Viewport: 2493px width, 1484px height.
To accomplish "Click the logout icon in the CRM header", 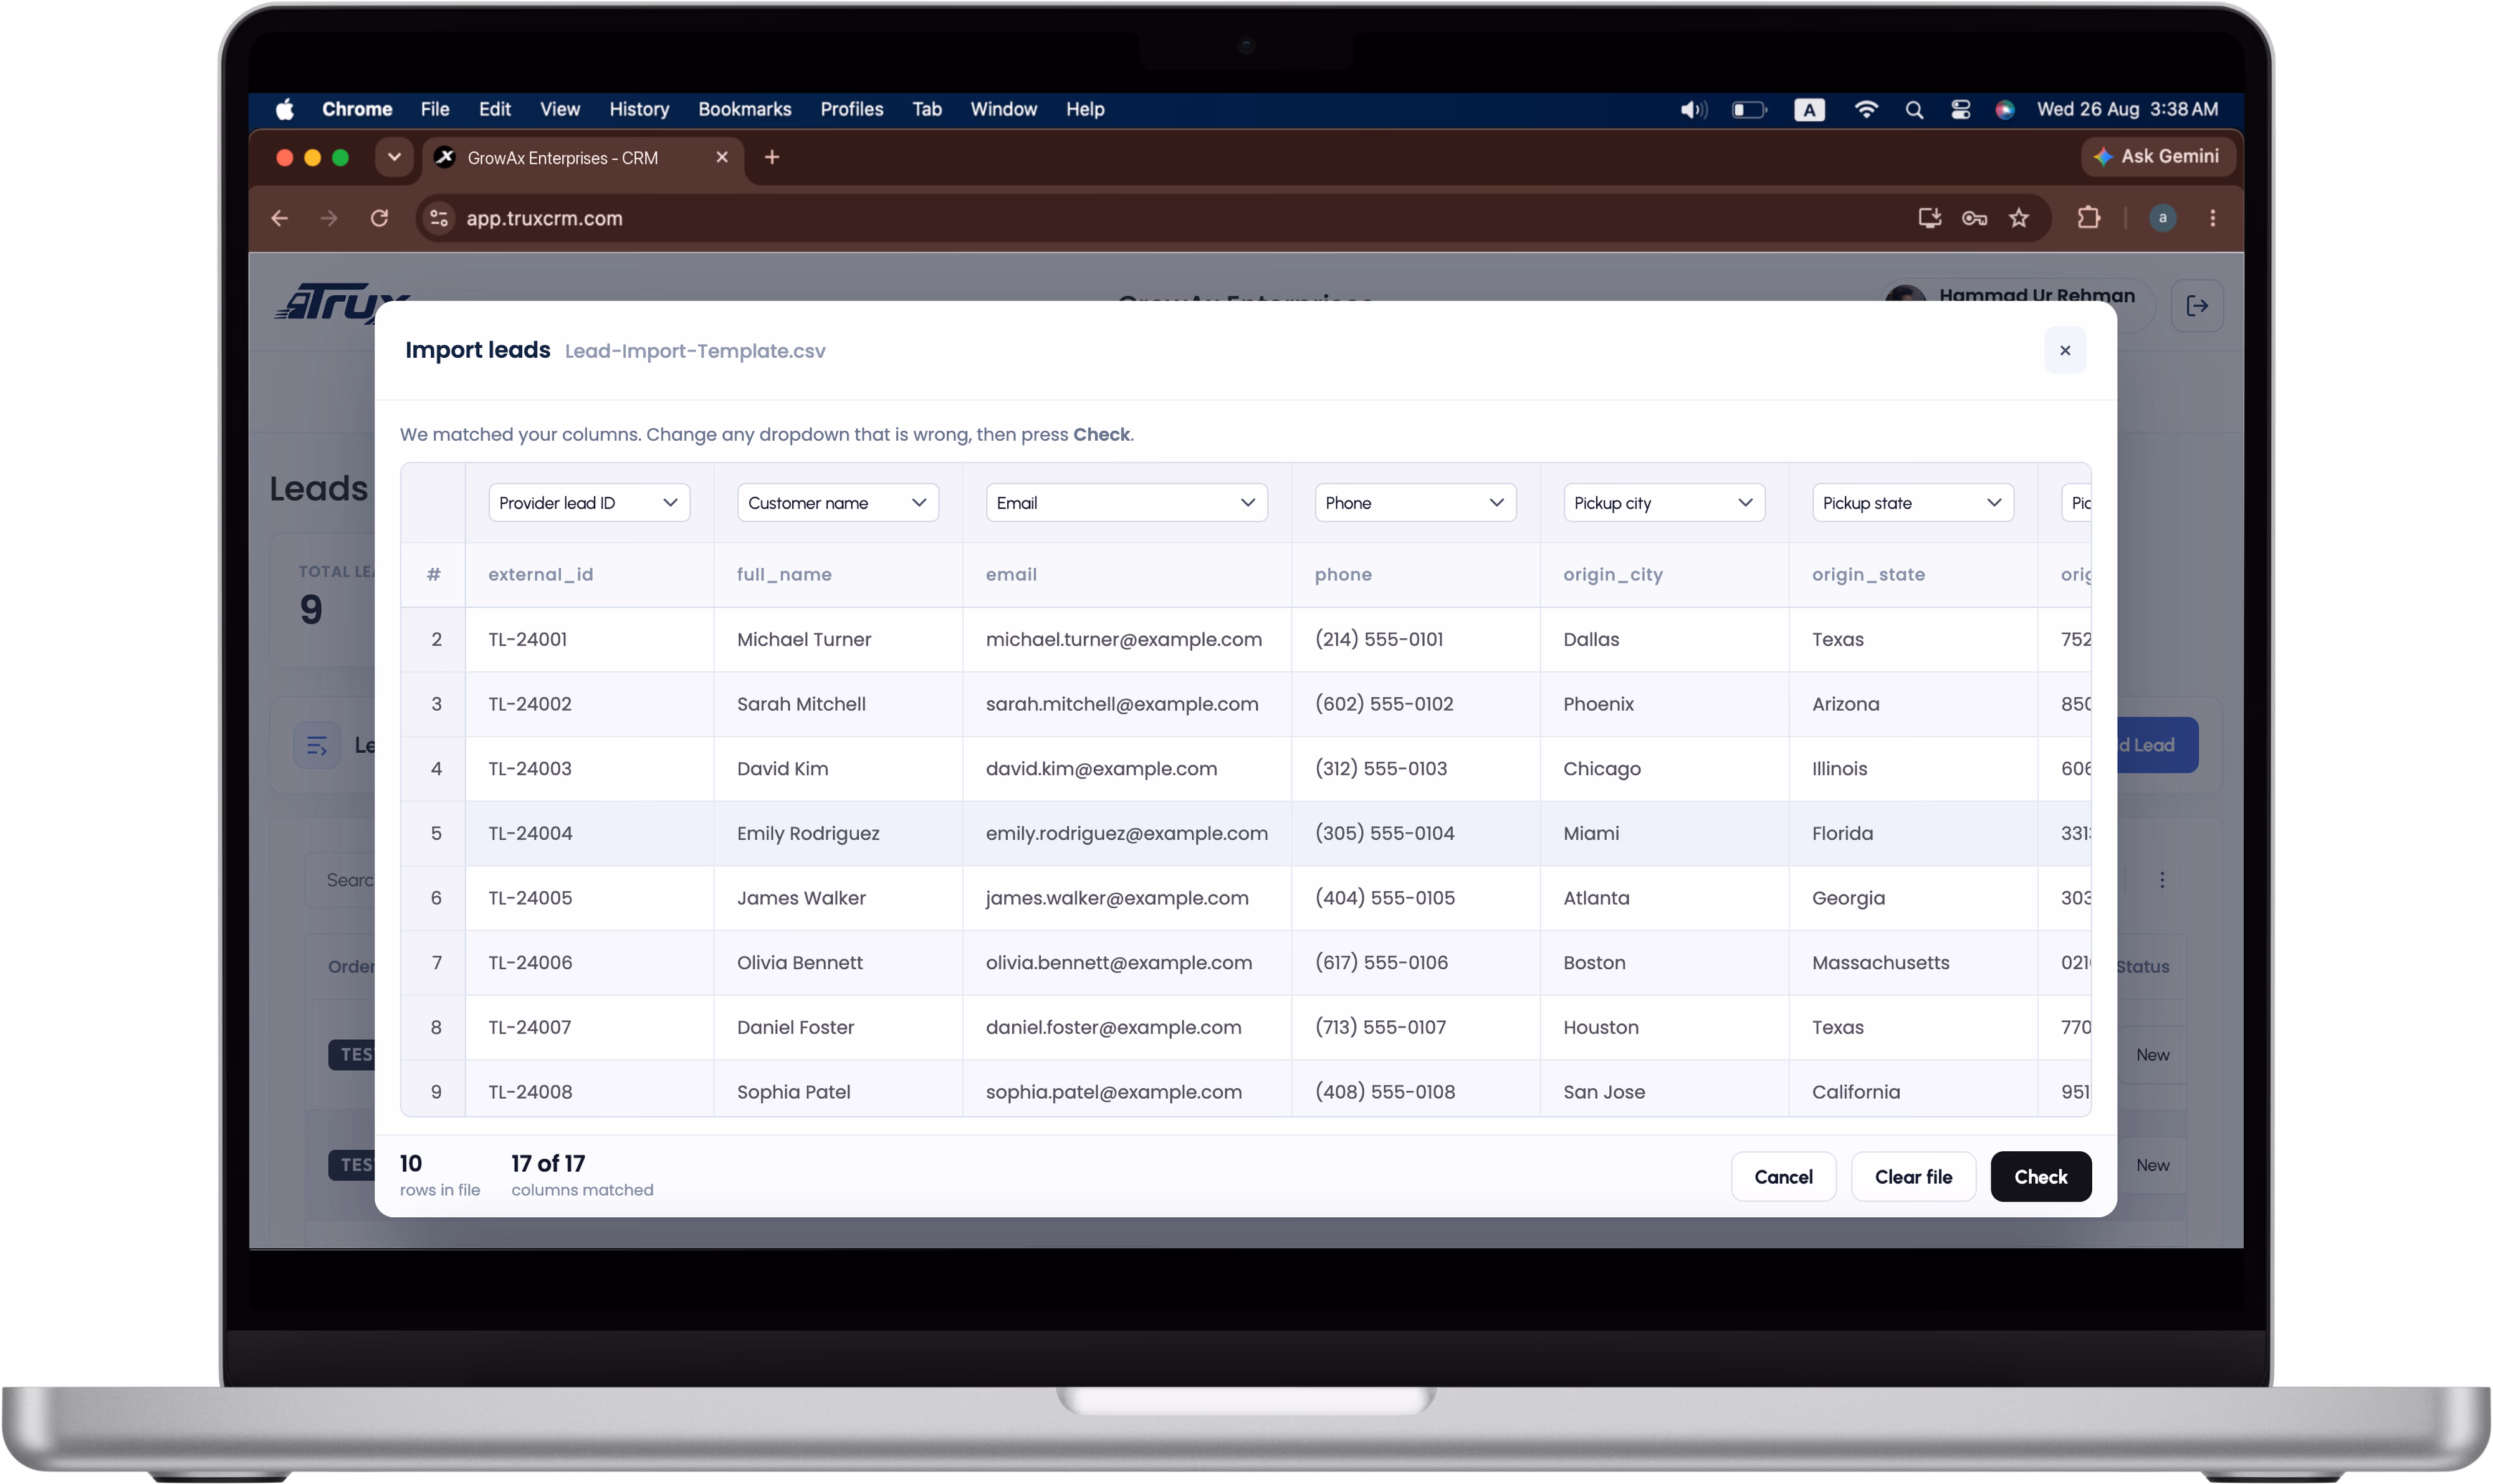I will click(x=2197, y=306).
